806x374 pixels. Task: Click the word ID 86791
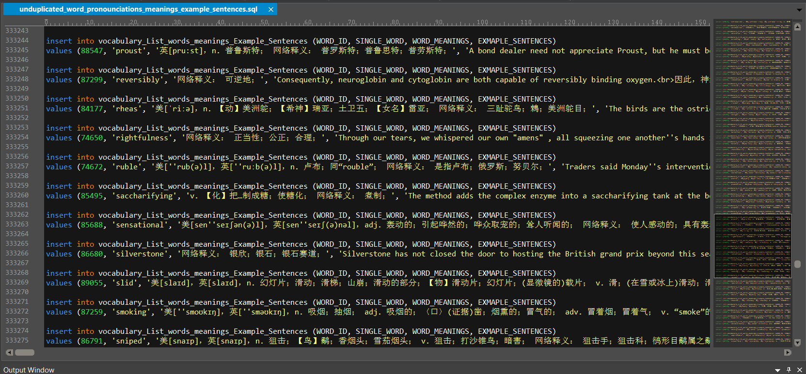(x=92, y=341)
